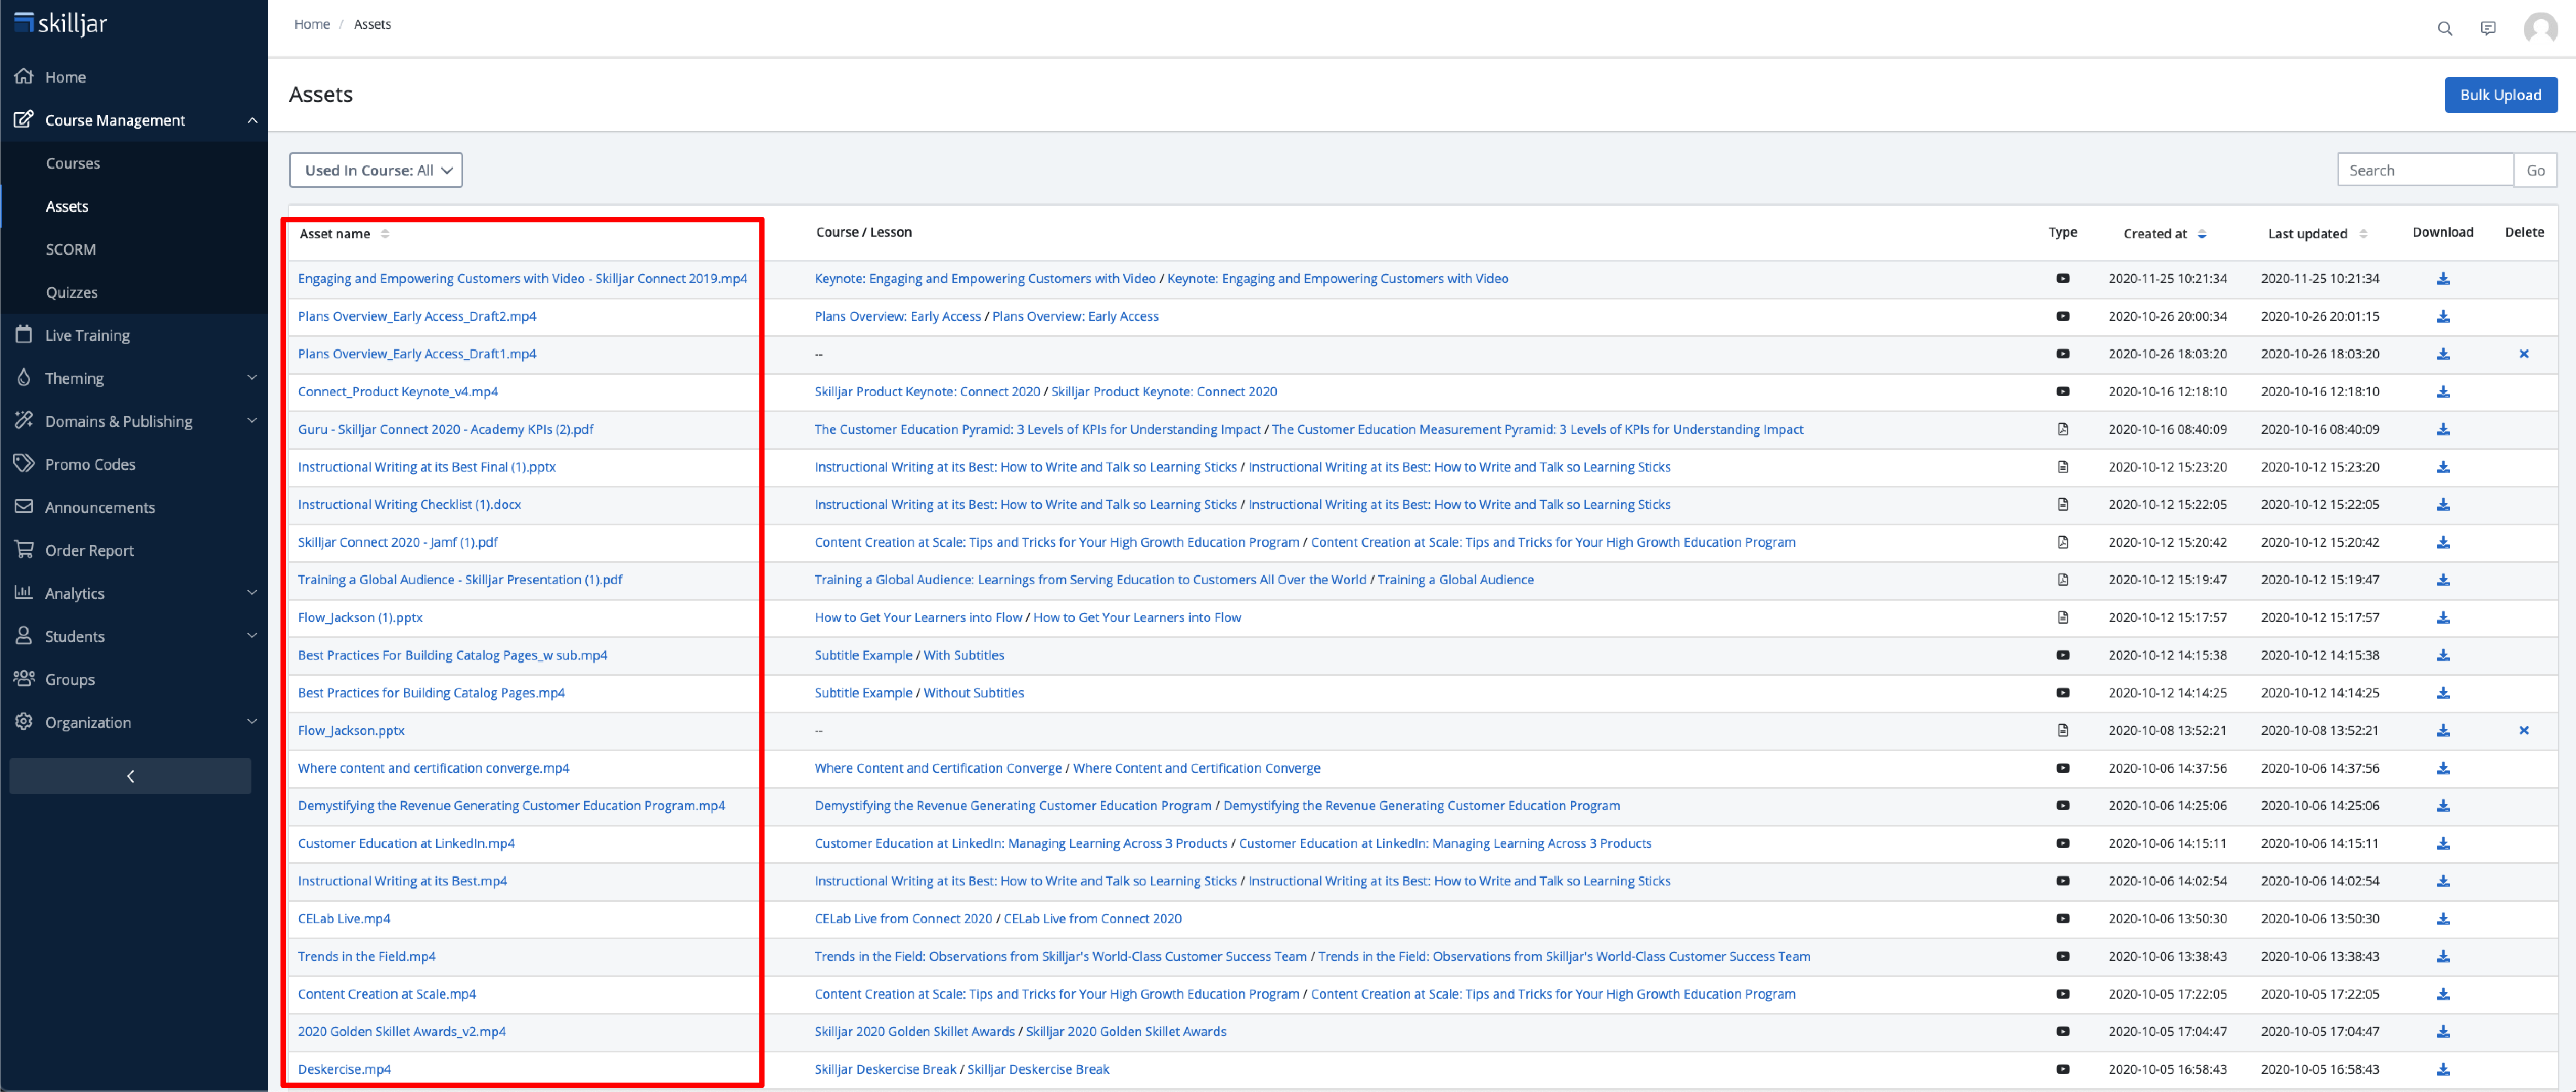Open Guru - Skilljar Connect 2020 pdf asset
Screen dimensions: 2576x1092
pos(445,429)
